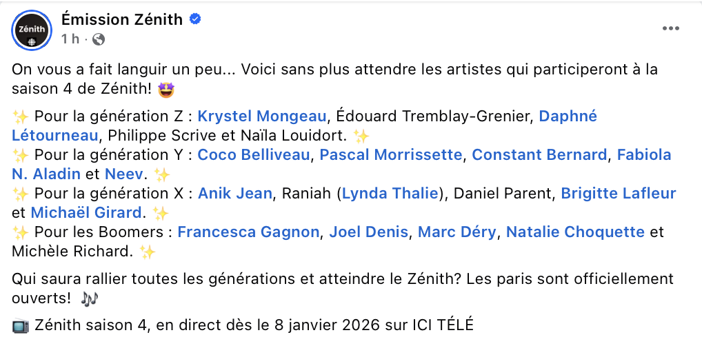Click the Francesca Gagnon tag
This screenshot has width=702, height=346.
(248, 232)
